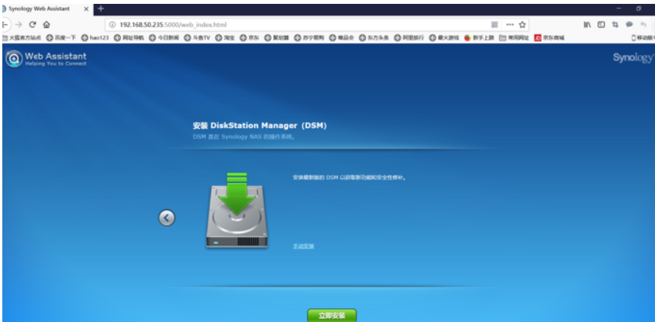This screenshot has width=655, height=322.
Task: Click the 安装最新版的 DSM description text
Action: pyautogui.click(x=349, y=178)
